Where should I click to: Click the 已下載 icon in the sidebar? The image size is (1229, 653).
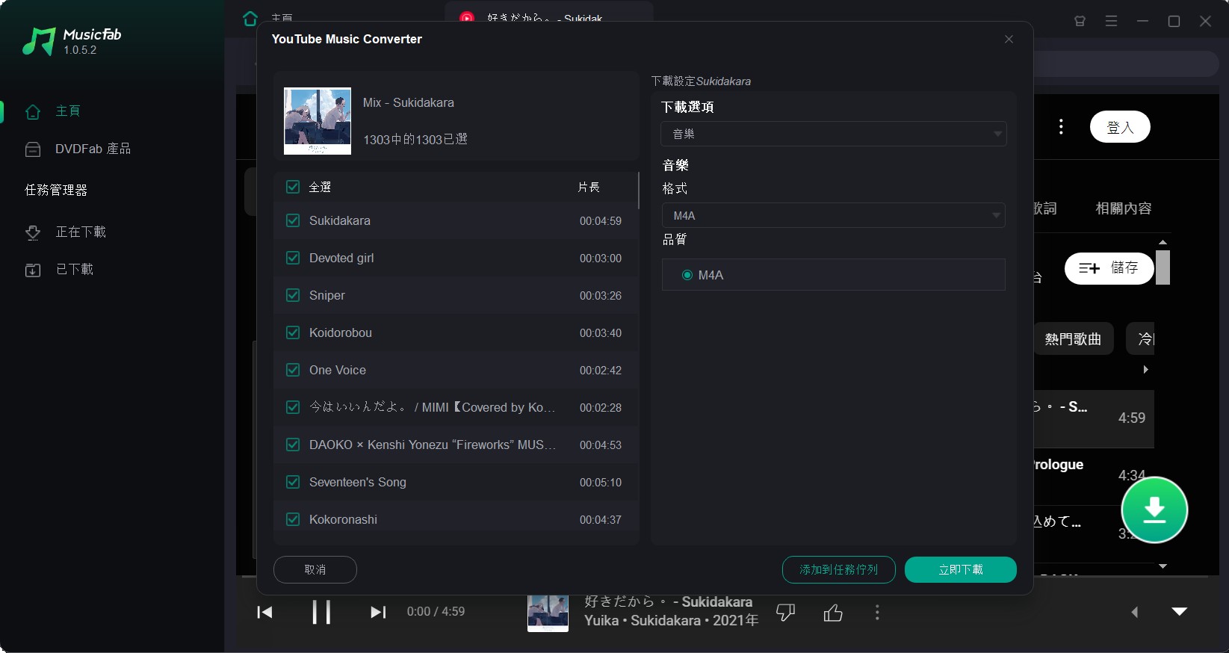pos(33,270)
